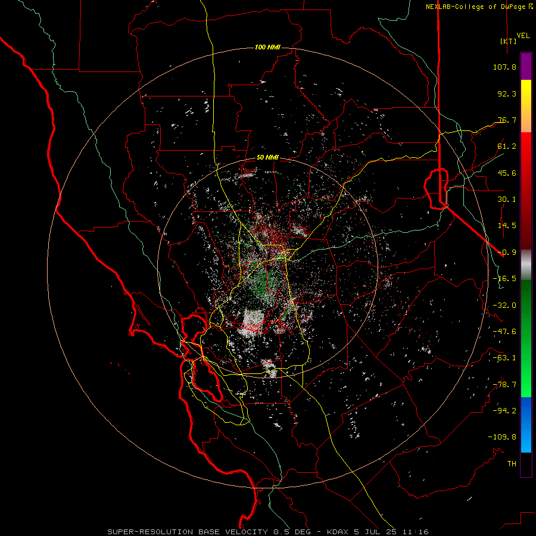
Task: Click the Super-Resolution Base Velocity caption
Action: [x=268, y=532]
